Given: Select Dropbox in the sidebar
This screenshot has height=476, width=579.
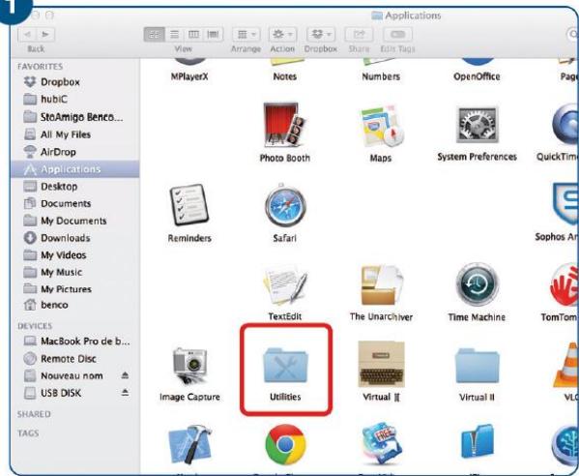Looking at the screenshot, I should pos(75,81).
